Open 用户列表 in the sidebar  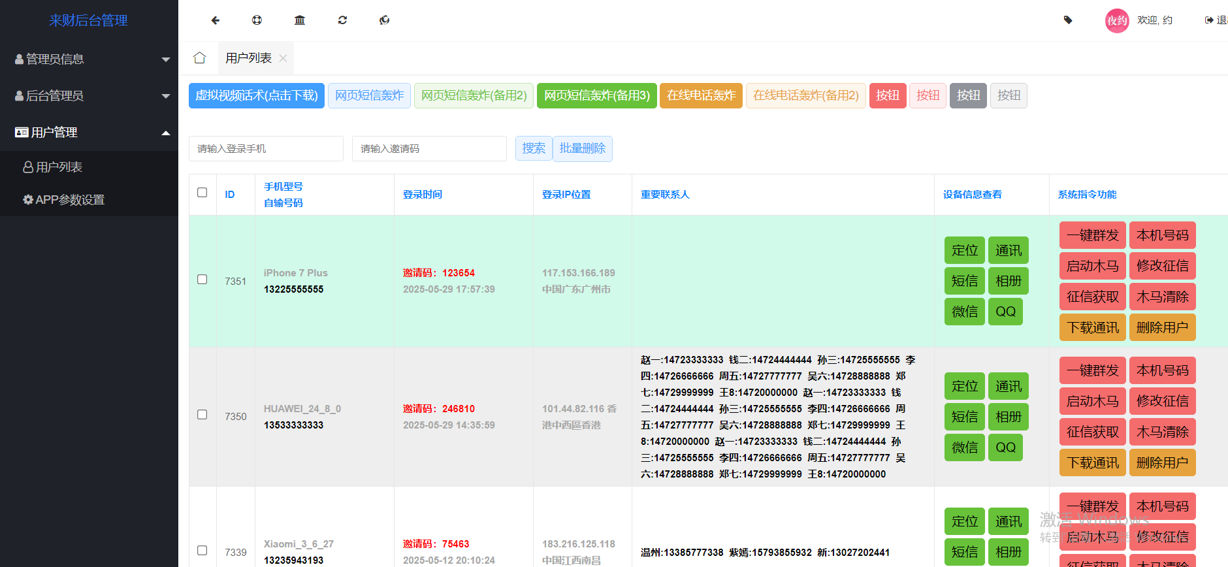89,167
